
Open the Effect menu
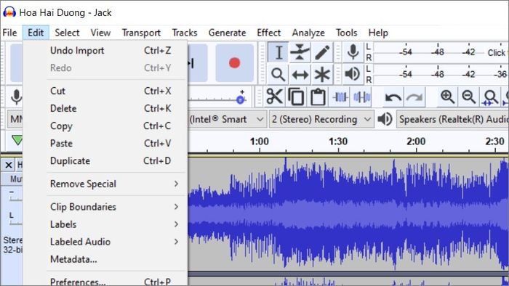[268, 33]
